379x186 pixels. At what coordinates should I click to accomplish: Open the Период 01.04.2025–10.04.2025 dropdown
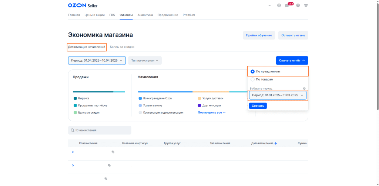97,61
